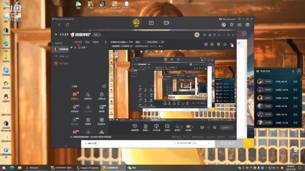Open the toolbox more options circle icon
This screenshot has height=171, width=305.
[104, 86]
